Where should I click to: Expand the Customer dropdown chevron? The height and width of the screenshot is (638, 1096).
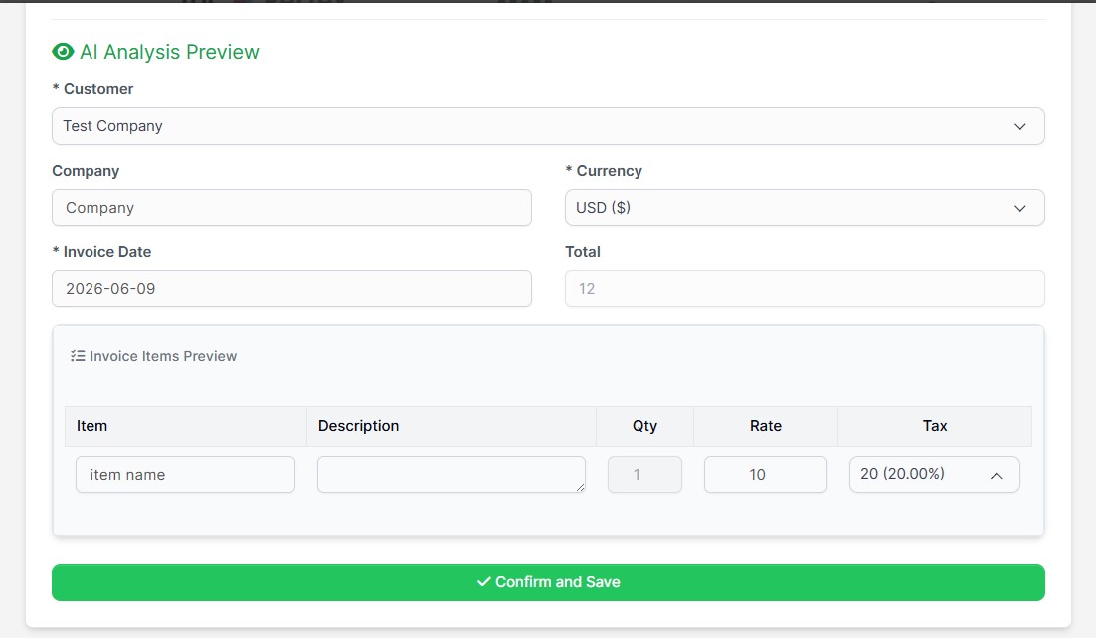pos(1019,126)
